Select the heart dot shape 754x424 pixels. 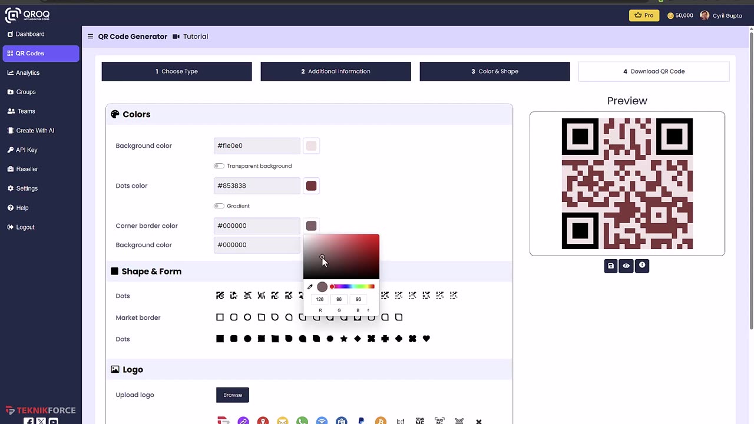tap(426, 339)
